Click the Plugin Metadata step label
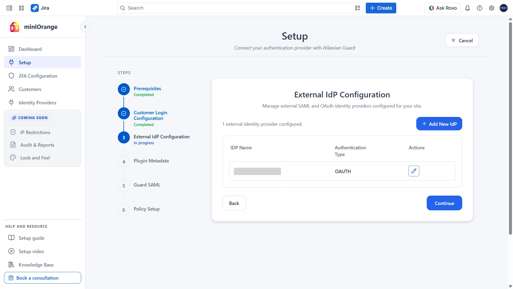 (151, 161)
